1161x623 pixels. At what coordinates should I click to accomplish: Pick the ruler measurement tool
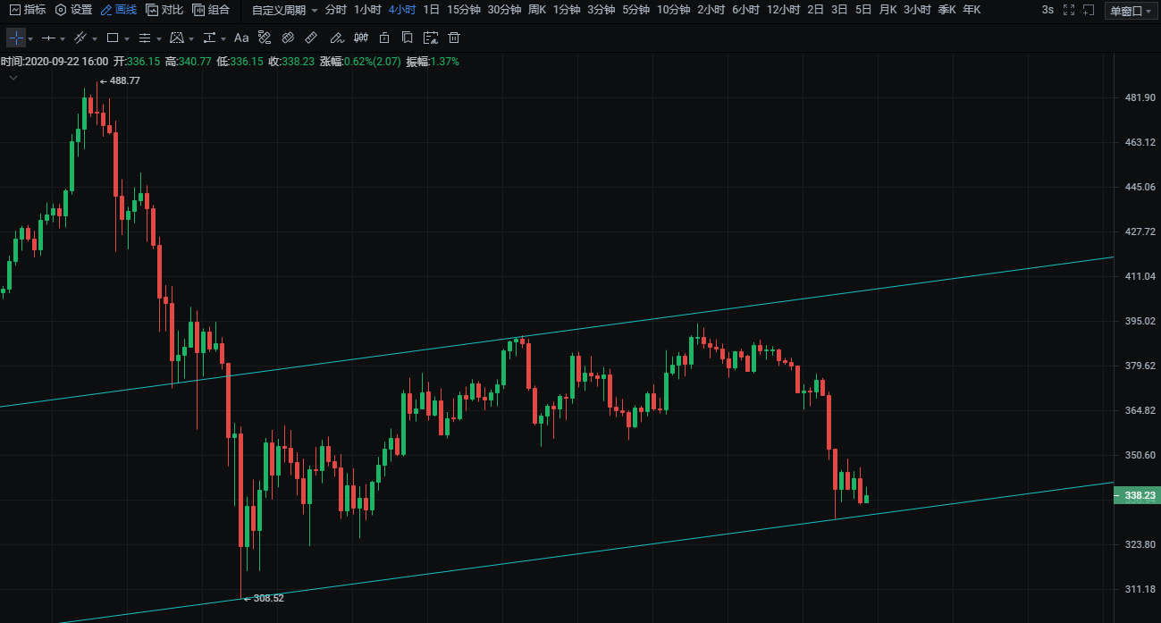pyautogui.click(x=311, y=38)
